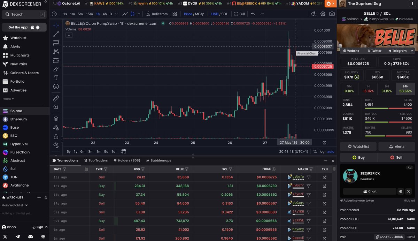Select the ruler measure tool
The width and height of the screenshot is (418, 241).
[56, 98]
